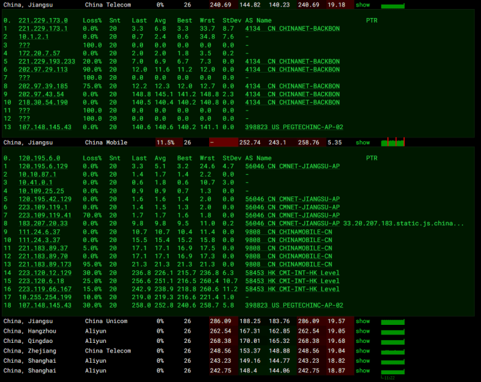The width and height of the screenshot is (481, 382).
Task: Expand 'show' for Hangzhou Aliyun row
Action: click(x=363, y=331)
